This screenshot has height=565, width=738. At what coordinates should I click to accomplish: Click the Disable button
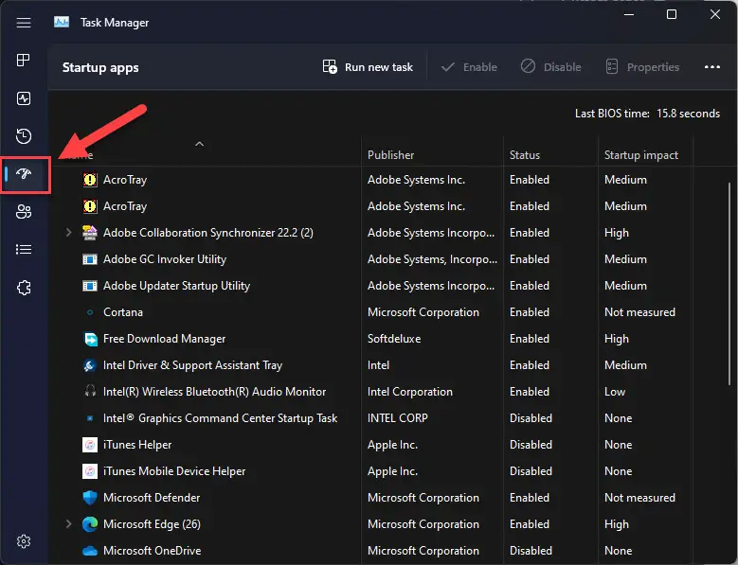pos(550,67)
